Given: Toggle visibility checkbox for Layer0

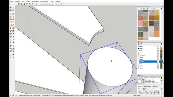Looking at the screenshot, I should tap(158, 48).
